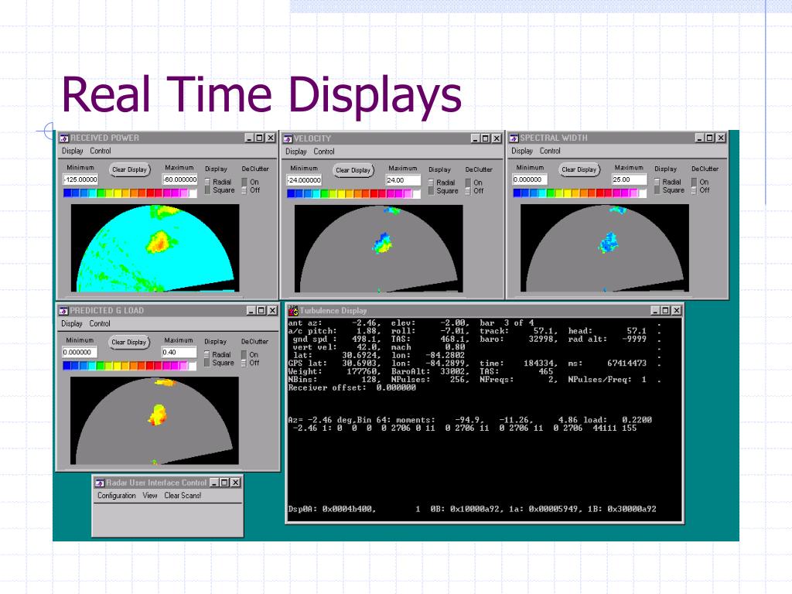Open Control menu in Predicted G Load window
Screen dimensions: 792x594
coord(100,324)
